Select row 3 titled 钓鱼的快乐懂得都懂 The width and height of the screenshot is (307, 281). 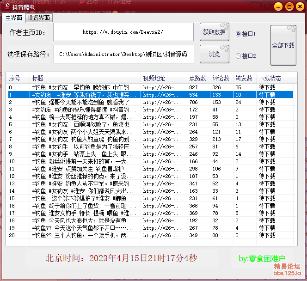[151, 110]
